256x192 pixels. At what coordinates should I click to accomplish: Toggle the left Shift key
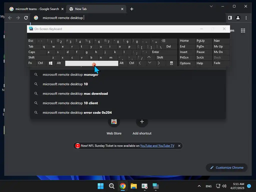click(x=39, y=57)
